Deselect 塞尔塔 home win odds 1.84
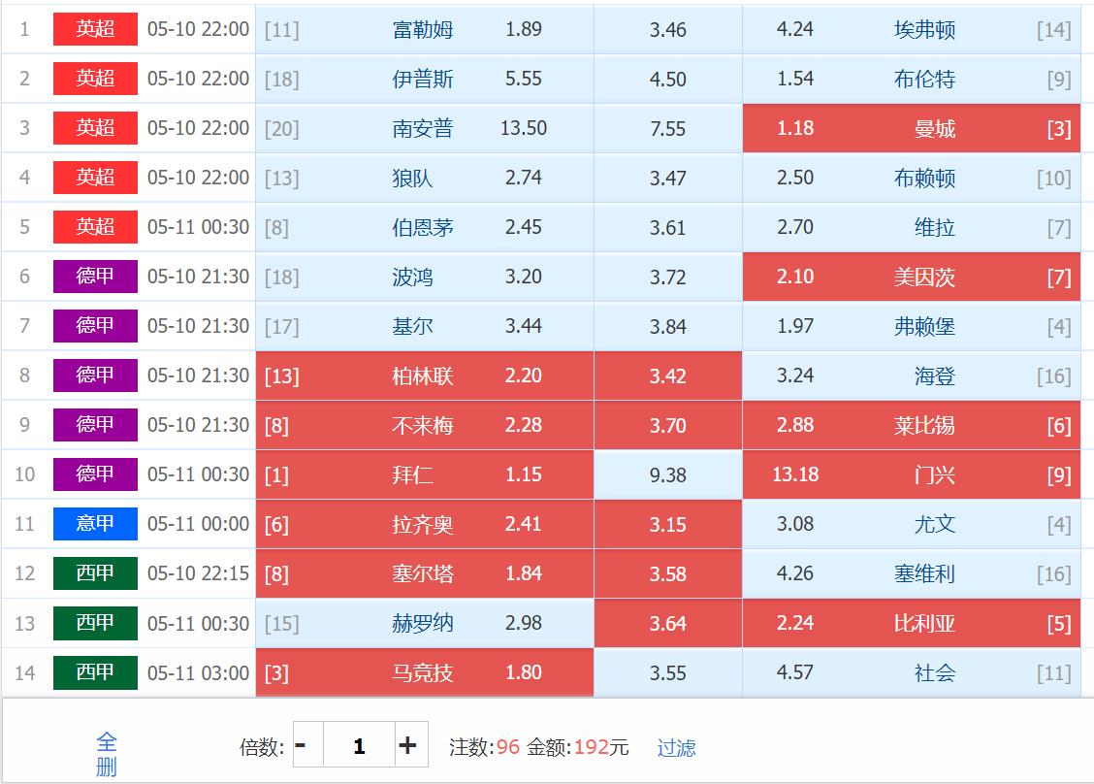Image resolution: width=1094 pixels, height=784 pixels. (424, 574)
